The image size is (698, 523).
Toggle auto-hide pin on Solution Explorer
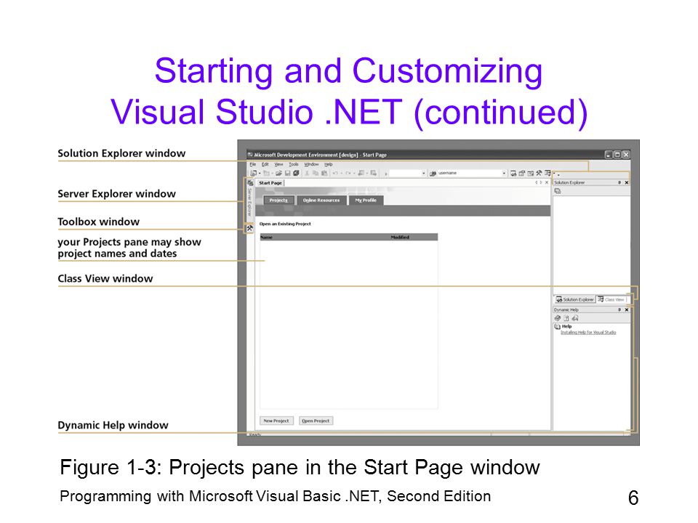619,182
